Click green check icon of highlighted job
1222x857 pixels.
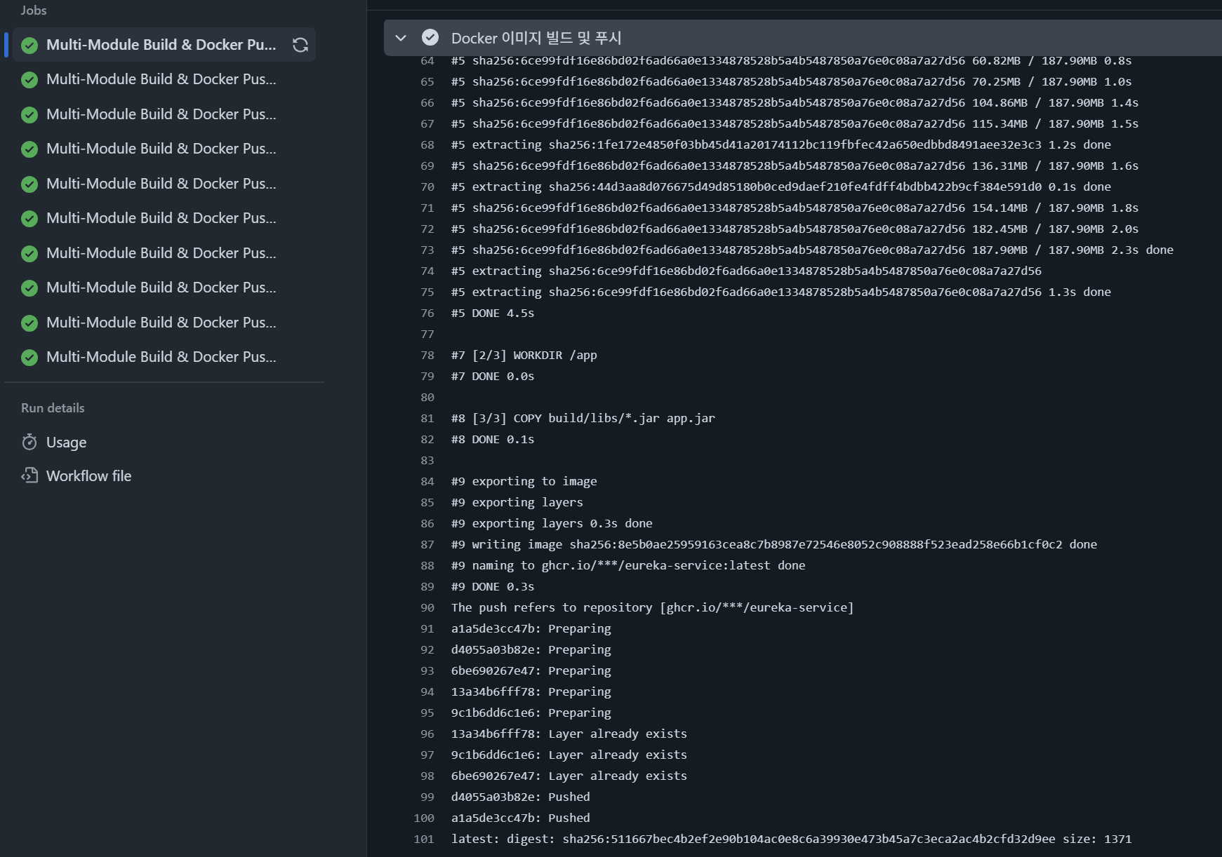click(29, 46)
